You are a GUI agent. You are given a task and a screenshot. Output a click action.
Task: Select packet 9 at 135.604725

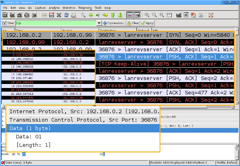[x=48, y=55]
